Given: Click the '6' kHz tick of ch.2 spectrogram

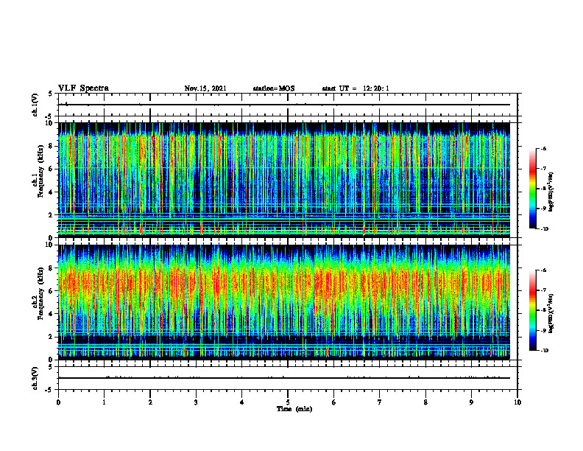Looking at the screenshot, I should (52, 291).
